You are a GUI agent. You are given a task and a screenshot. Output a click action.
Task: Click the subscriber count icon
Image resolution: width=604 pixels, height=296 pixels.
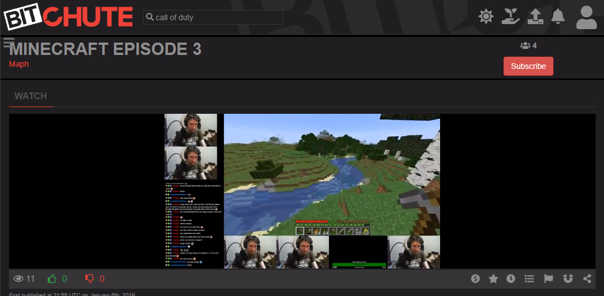pyautogui.click(x=525, y=46)
